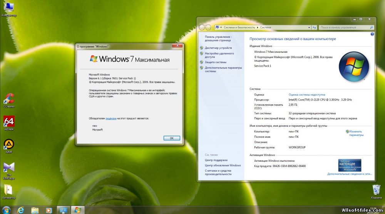Click the shield icon next to Защита системы
This screenshot has height=214, width=385.
coord(202,62)
